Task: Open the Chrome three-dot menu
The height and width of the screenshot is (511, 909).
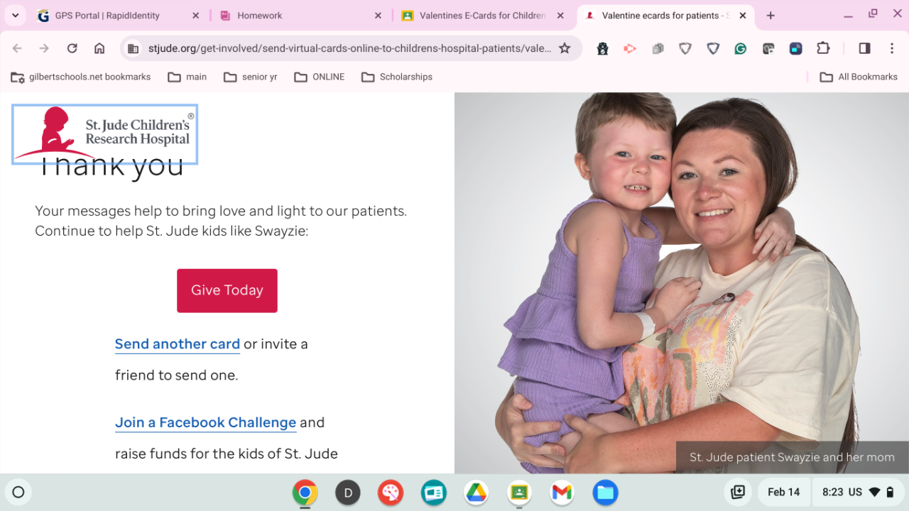Action: click(x=892, y=48)
